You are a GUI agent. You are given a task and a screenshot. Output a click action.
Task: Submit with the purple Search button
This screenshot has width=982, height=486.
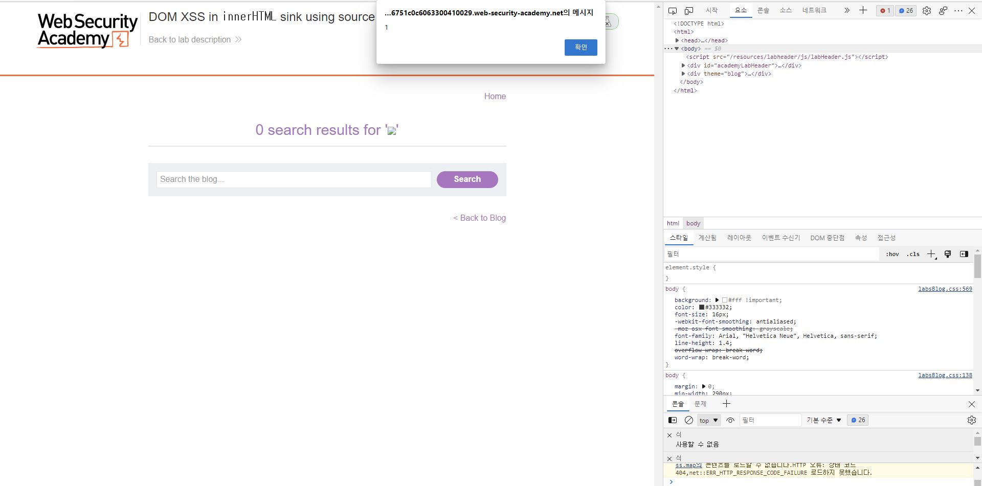coord(467,179)
